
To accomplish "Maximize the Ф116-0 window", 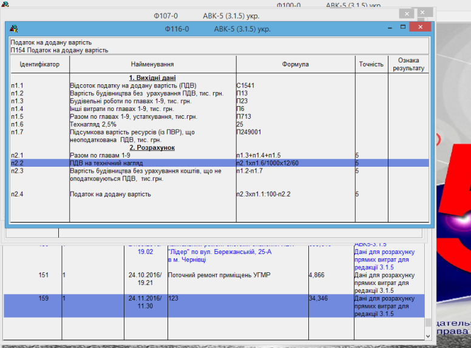I will (403, 28).
